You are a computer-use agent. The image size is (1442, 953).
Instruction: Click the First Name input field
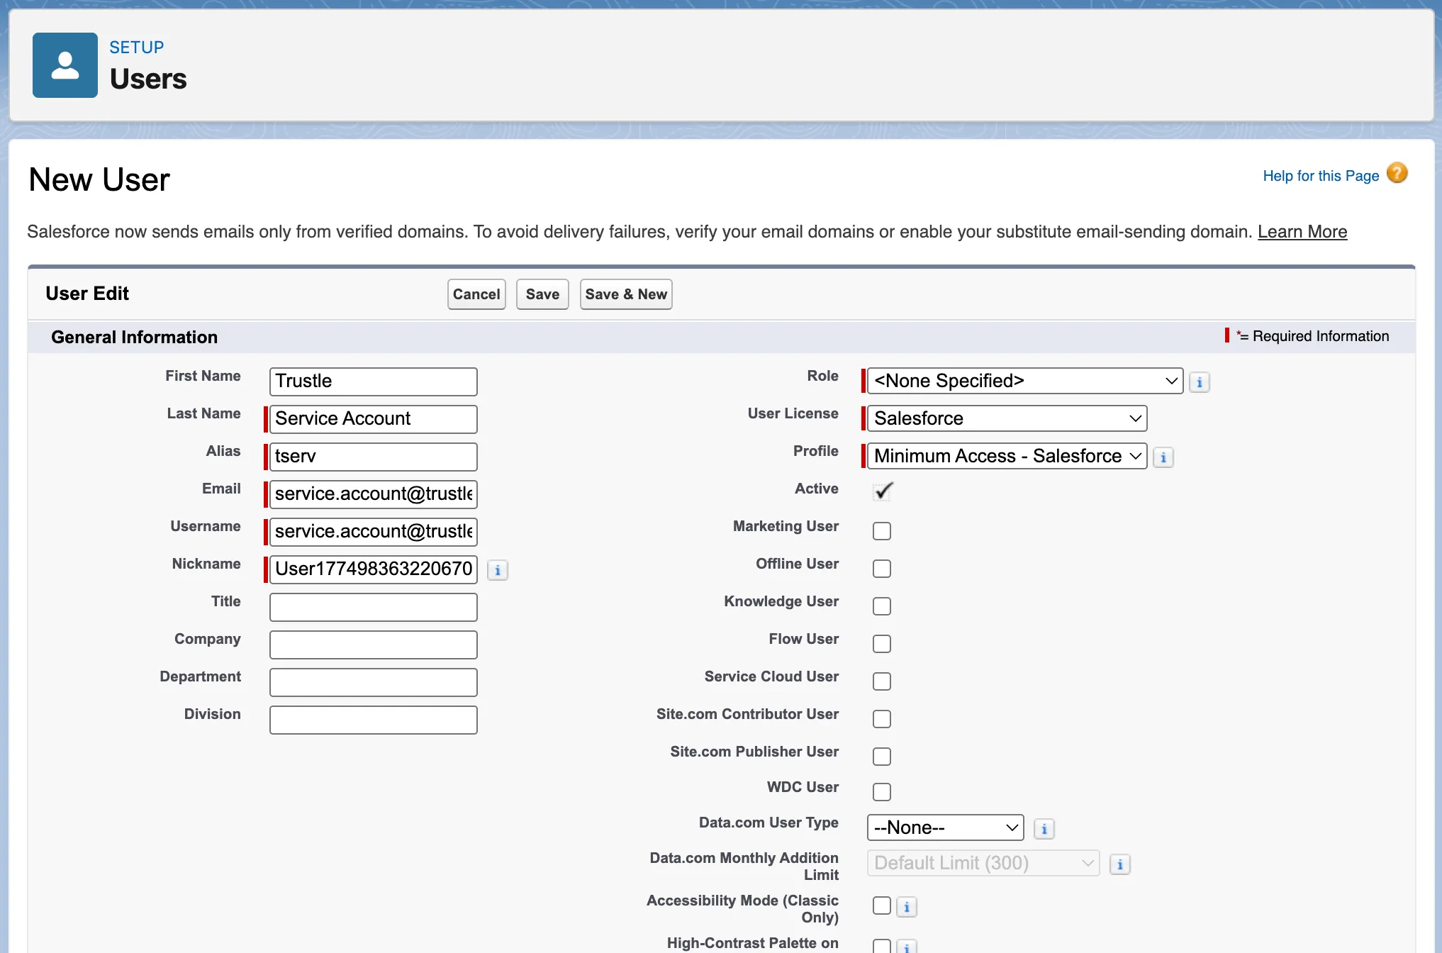pyautogui.click(x=374, y=381)
